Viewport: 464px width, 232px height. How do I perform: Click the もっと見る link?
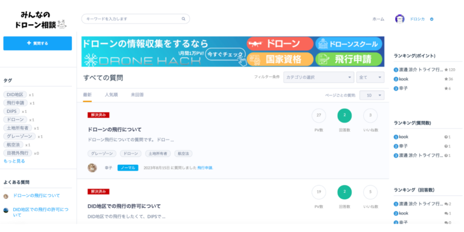tap(14, 161)
